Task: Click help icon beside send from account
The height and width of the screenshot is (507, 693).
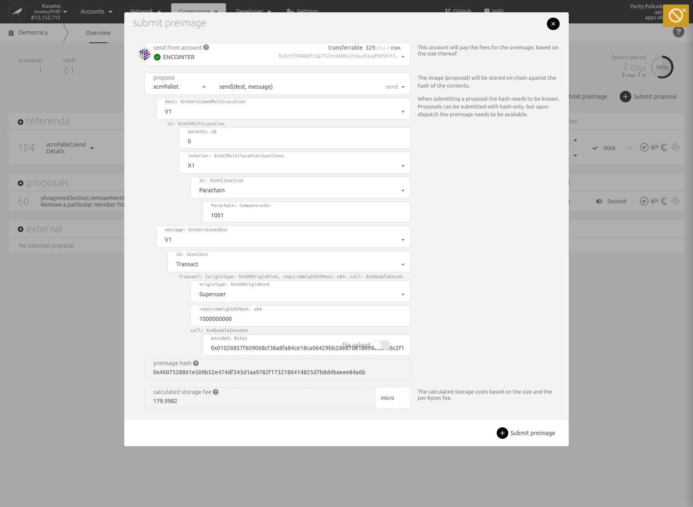Action: pos(206,48)
